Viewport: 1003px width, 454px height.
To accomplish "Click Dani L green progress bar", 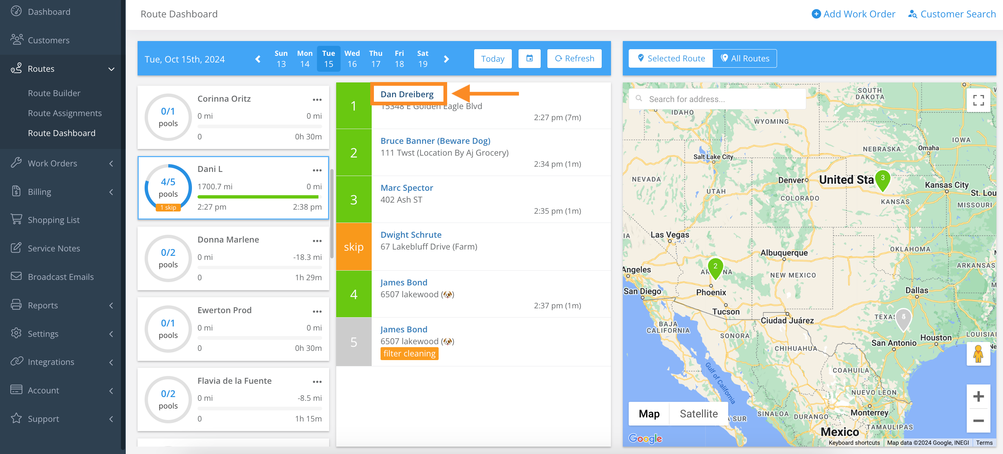I will [x=258, y=197].
